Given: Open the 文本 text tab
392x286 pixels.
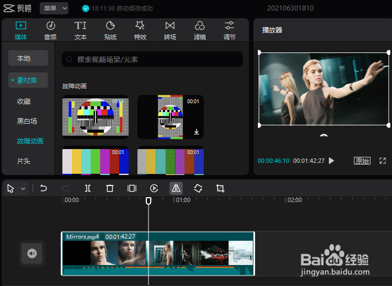Looking at the screenshot, I should coord(81,30).
